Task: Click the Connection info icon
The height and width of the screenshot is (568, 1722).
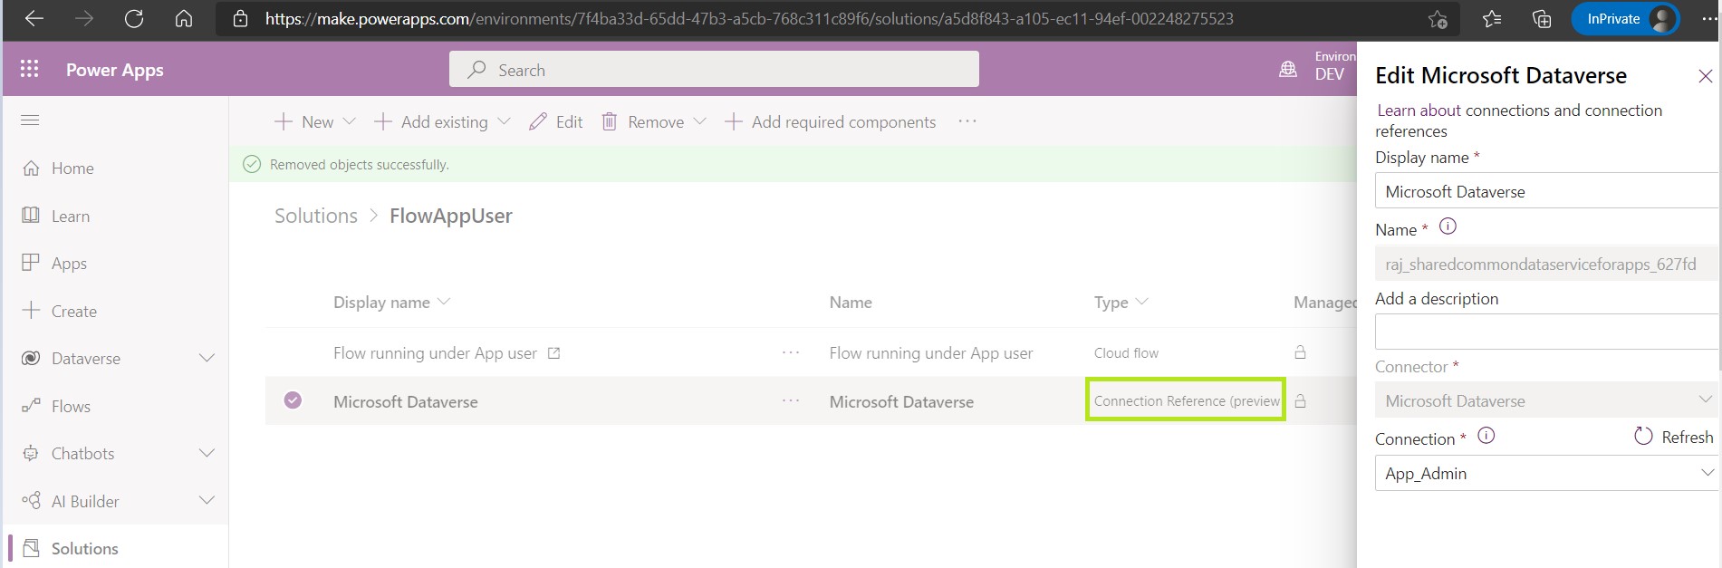Action: coord(1486,436)
